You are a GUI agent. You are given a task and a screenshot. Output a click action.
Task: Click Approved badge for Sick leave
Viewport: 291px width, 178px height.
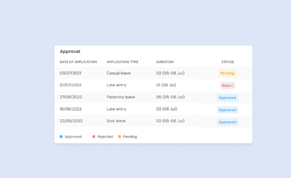coord(227,122)
